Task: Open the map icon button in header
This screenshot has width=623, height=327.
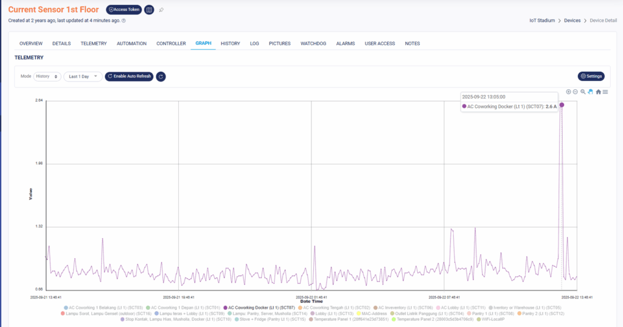Action: [x=149, y=10]
